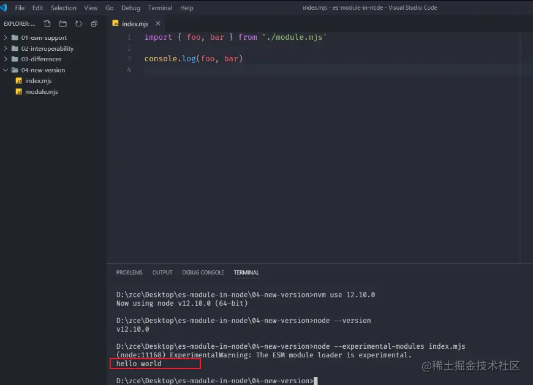Open module.mjs in the file tree
This screenshot has width=533, height=385.
coord(42,91)
